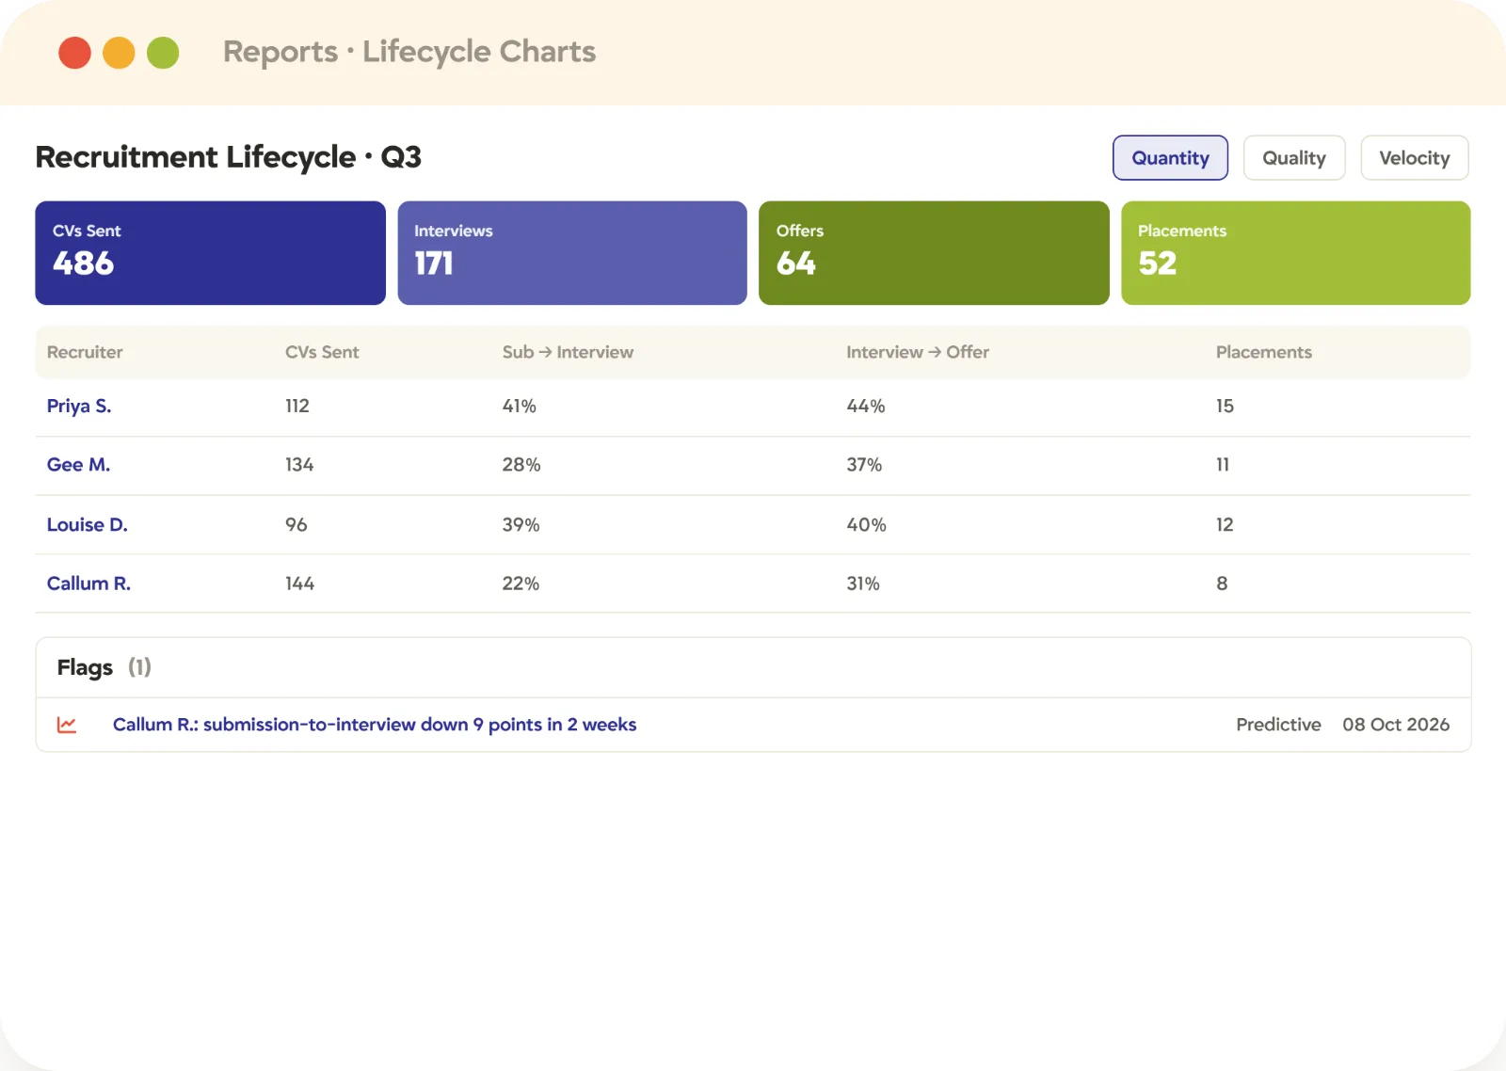Sort by the Recruiter column header

pyautogui.click(x=85, y=352)
